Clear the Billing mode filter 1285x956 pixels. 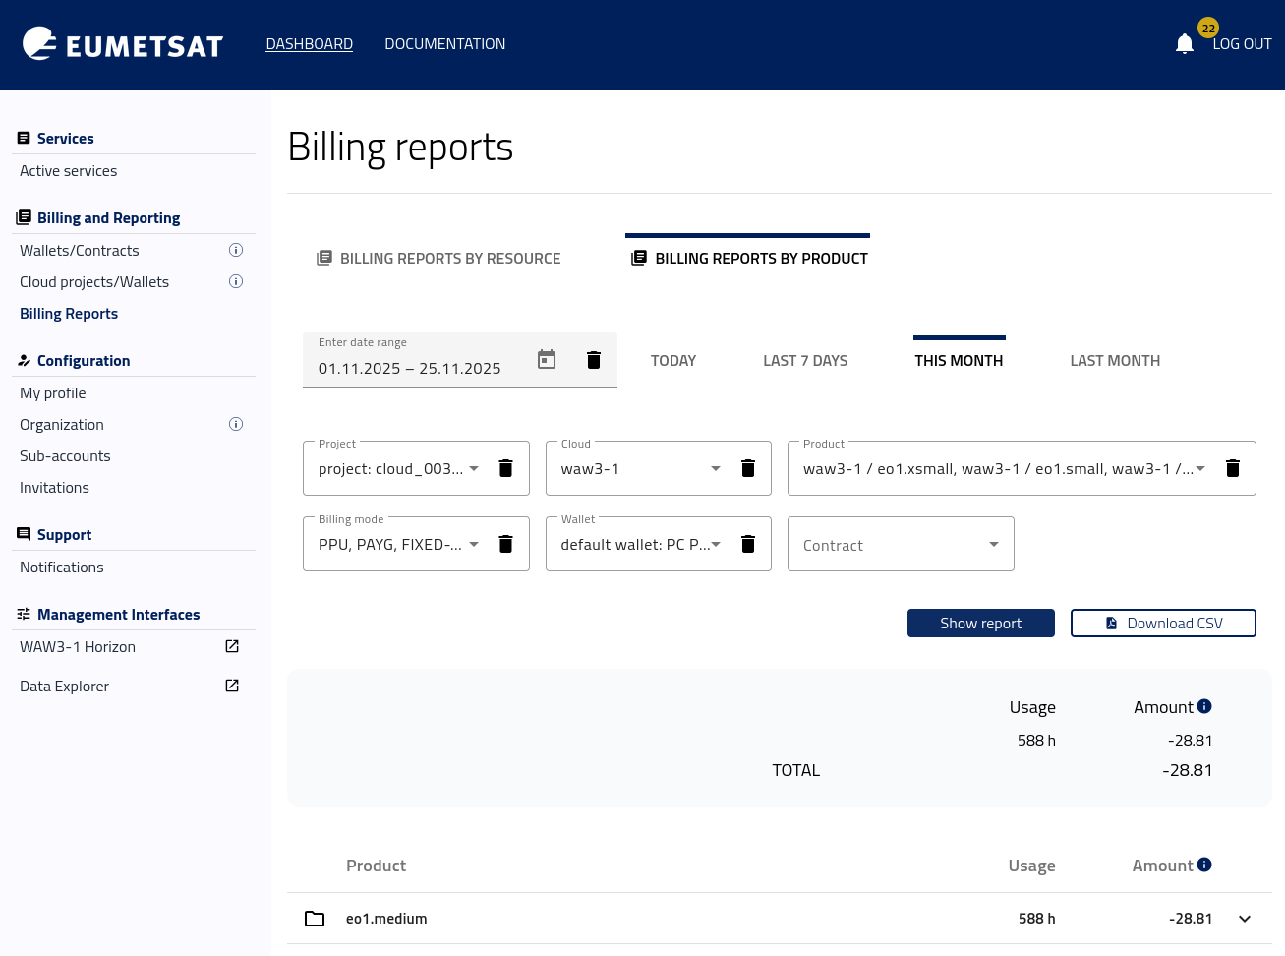click(505, 544)
